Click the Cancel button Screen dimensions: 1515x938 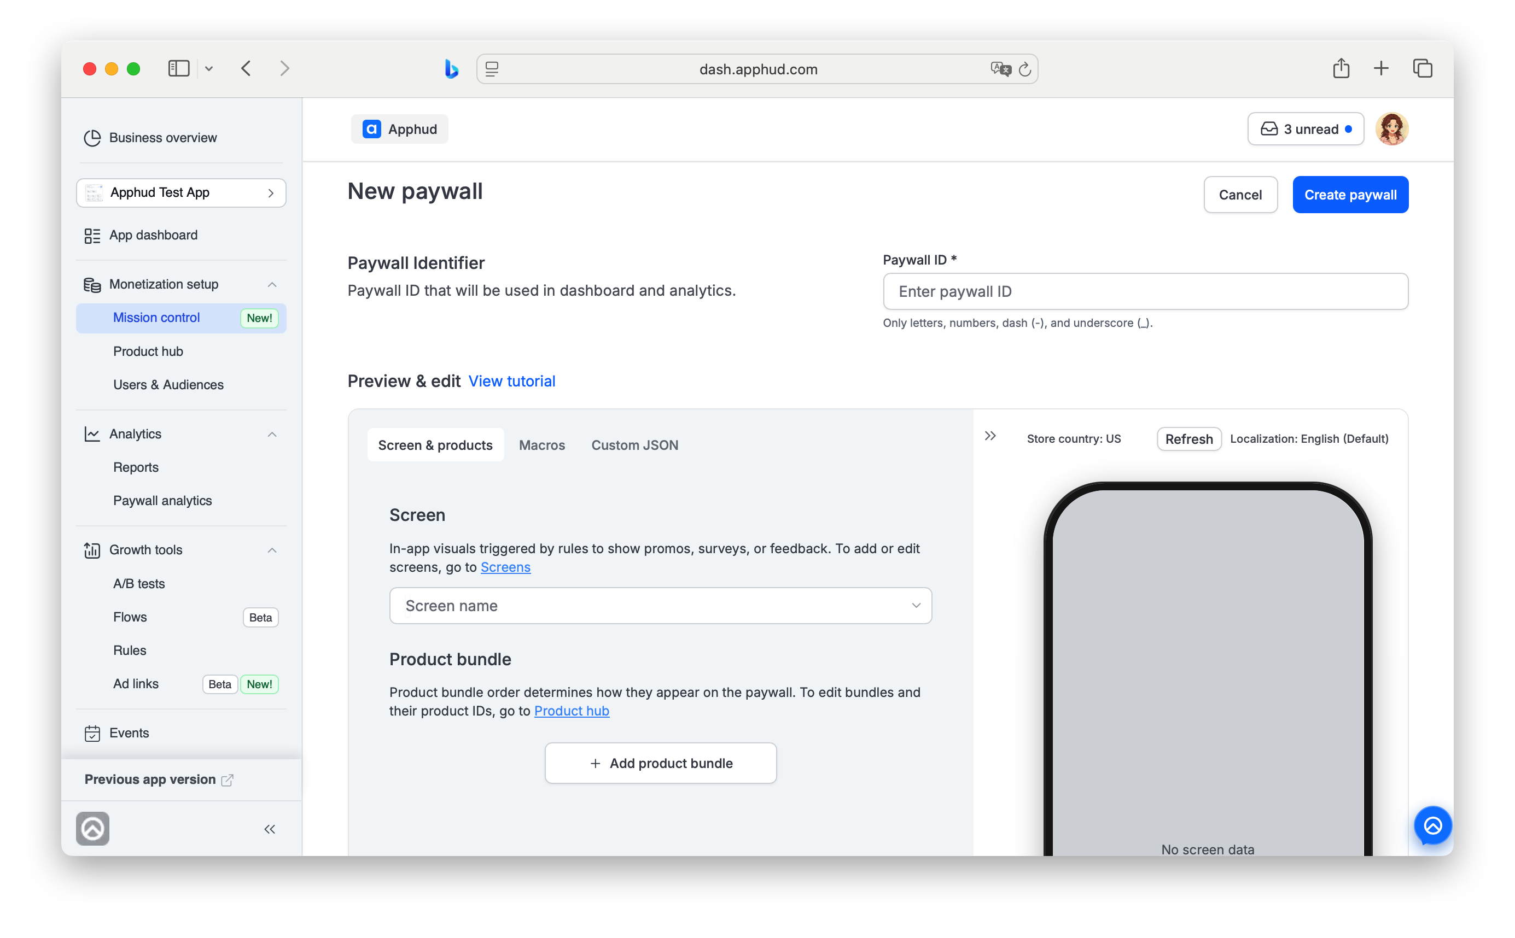pos(1240,195)
